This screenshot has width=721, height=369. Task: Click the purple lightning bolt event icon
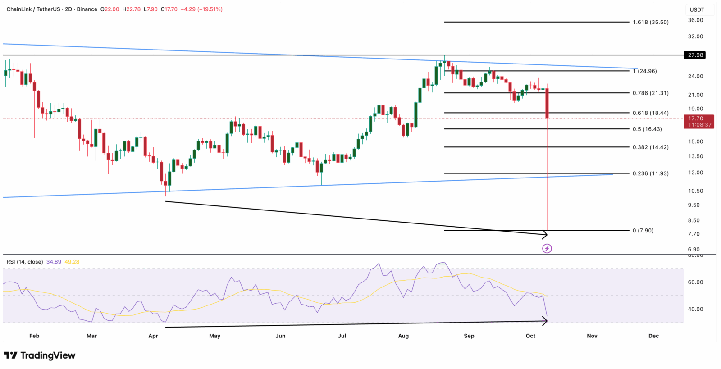tap(547, 248)
